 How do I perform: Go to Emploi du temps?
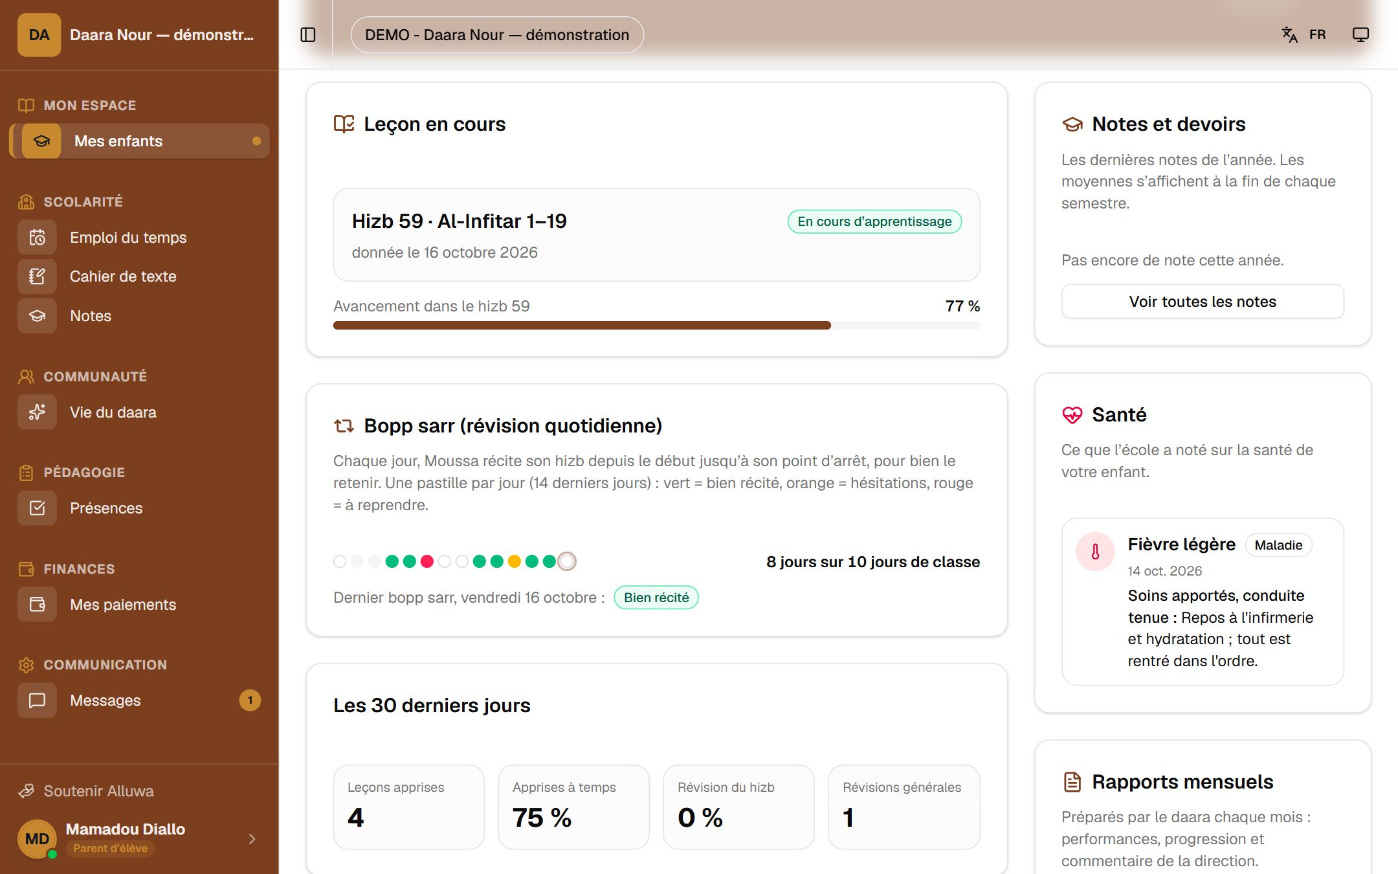pos(140,238)
